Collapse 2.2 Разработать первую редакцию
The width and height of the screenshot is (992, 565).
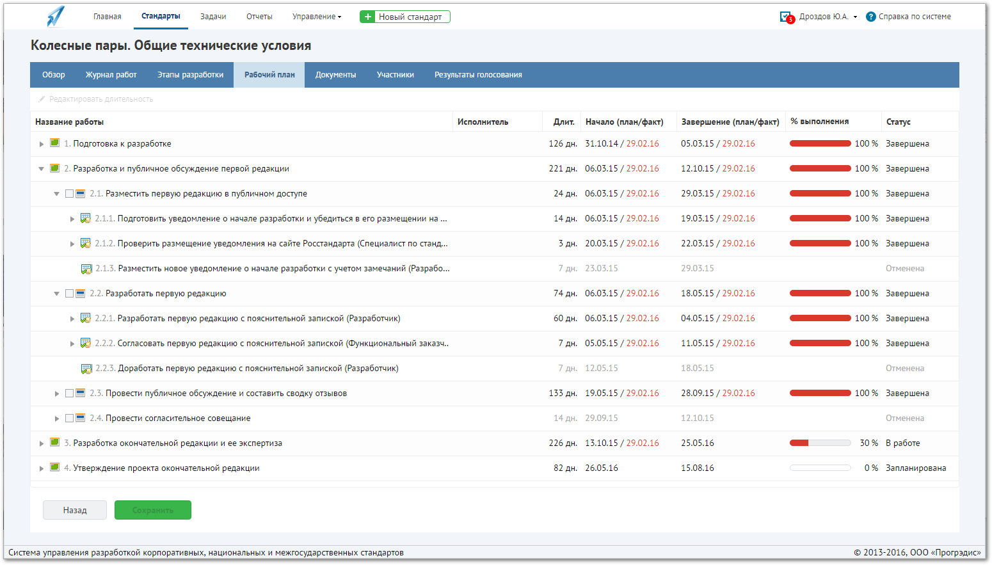click(57, 294)
